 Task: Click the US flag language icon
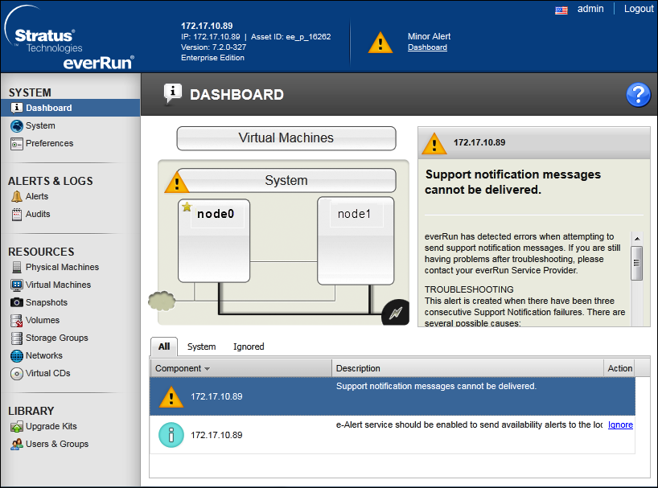tap(561, 10)
